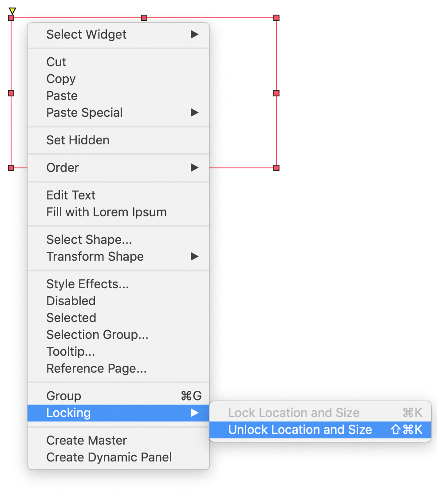The image size is (437, 493).
Task: Click the top-right red resize handle
Action: tap(276, 18)
